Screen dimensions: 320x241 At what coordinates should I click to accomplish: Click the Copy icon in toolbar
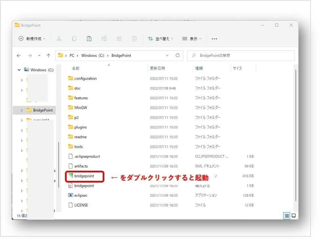(74, 39)
